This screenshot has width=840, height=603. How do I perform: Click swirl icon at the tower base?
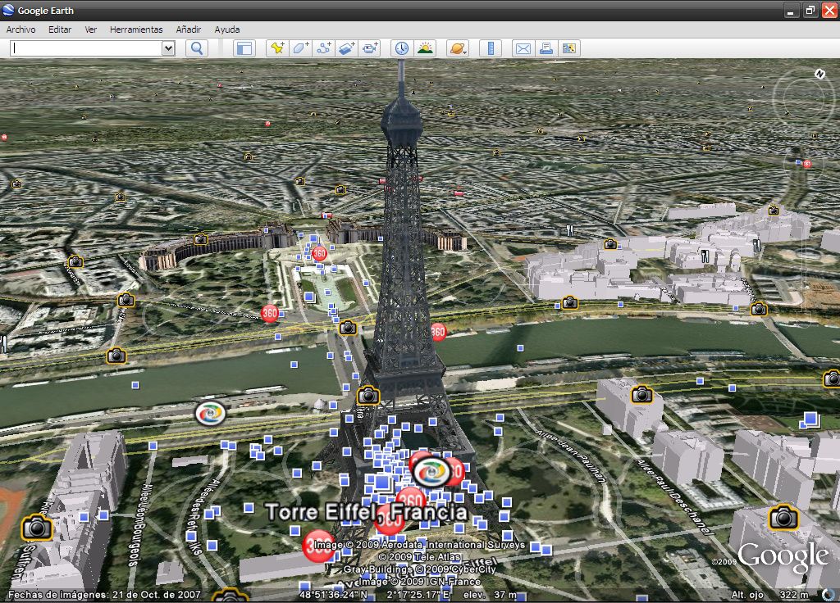431,471
